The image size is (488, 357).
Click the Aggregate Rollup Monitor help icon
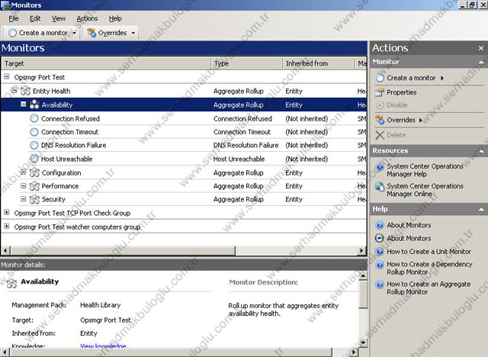tap(380, 285)
